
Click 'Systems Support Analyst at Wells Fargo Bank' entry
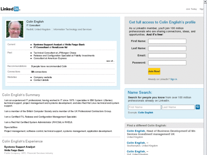pyautogui.click(x=59, y=45)
